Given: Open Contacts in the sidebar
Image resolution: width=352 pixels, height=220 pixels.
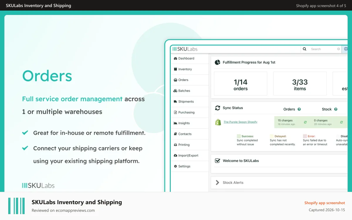Looking at the screenshot, I should point(190,134).
